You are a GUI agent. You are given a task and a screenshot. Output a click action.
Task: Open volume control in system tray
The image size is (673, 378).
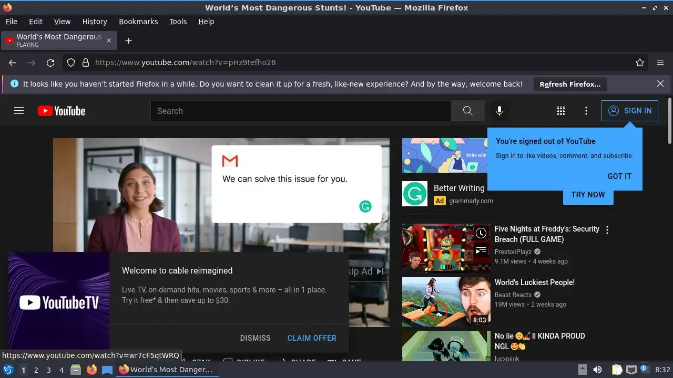click(x=597, y=370)
